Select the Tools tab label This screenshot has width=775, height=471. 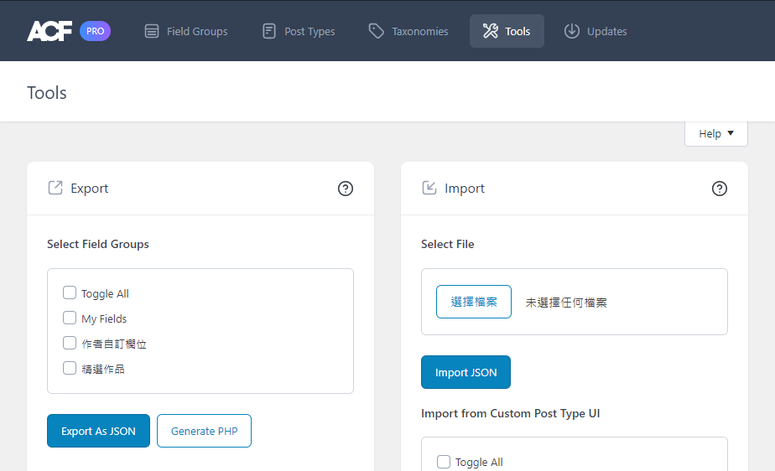(518, 32)
